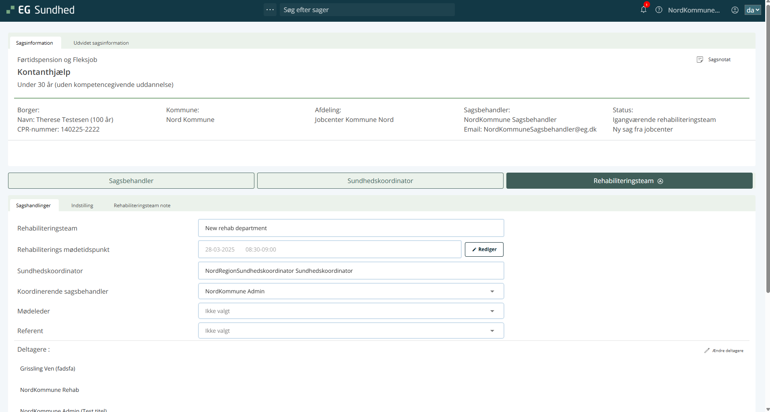The image size is (770, 412).
Task: Click the Ændre deltagere pencil icon
Action: click(707, 350)
